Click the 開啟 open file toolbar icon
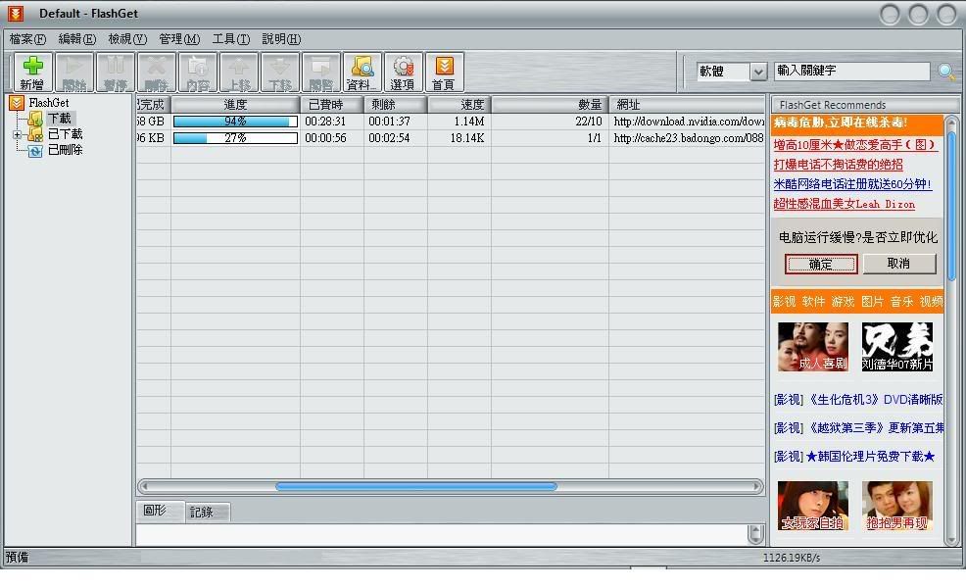This screenshot has height=588, width=966. pyautogui.click(x=321, y=73)
